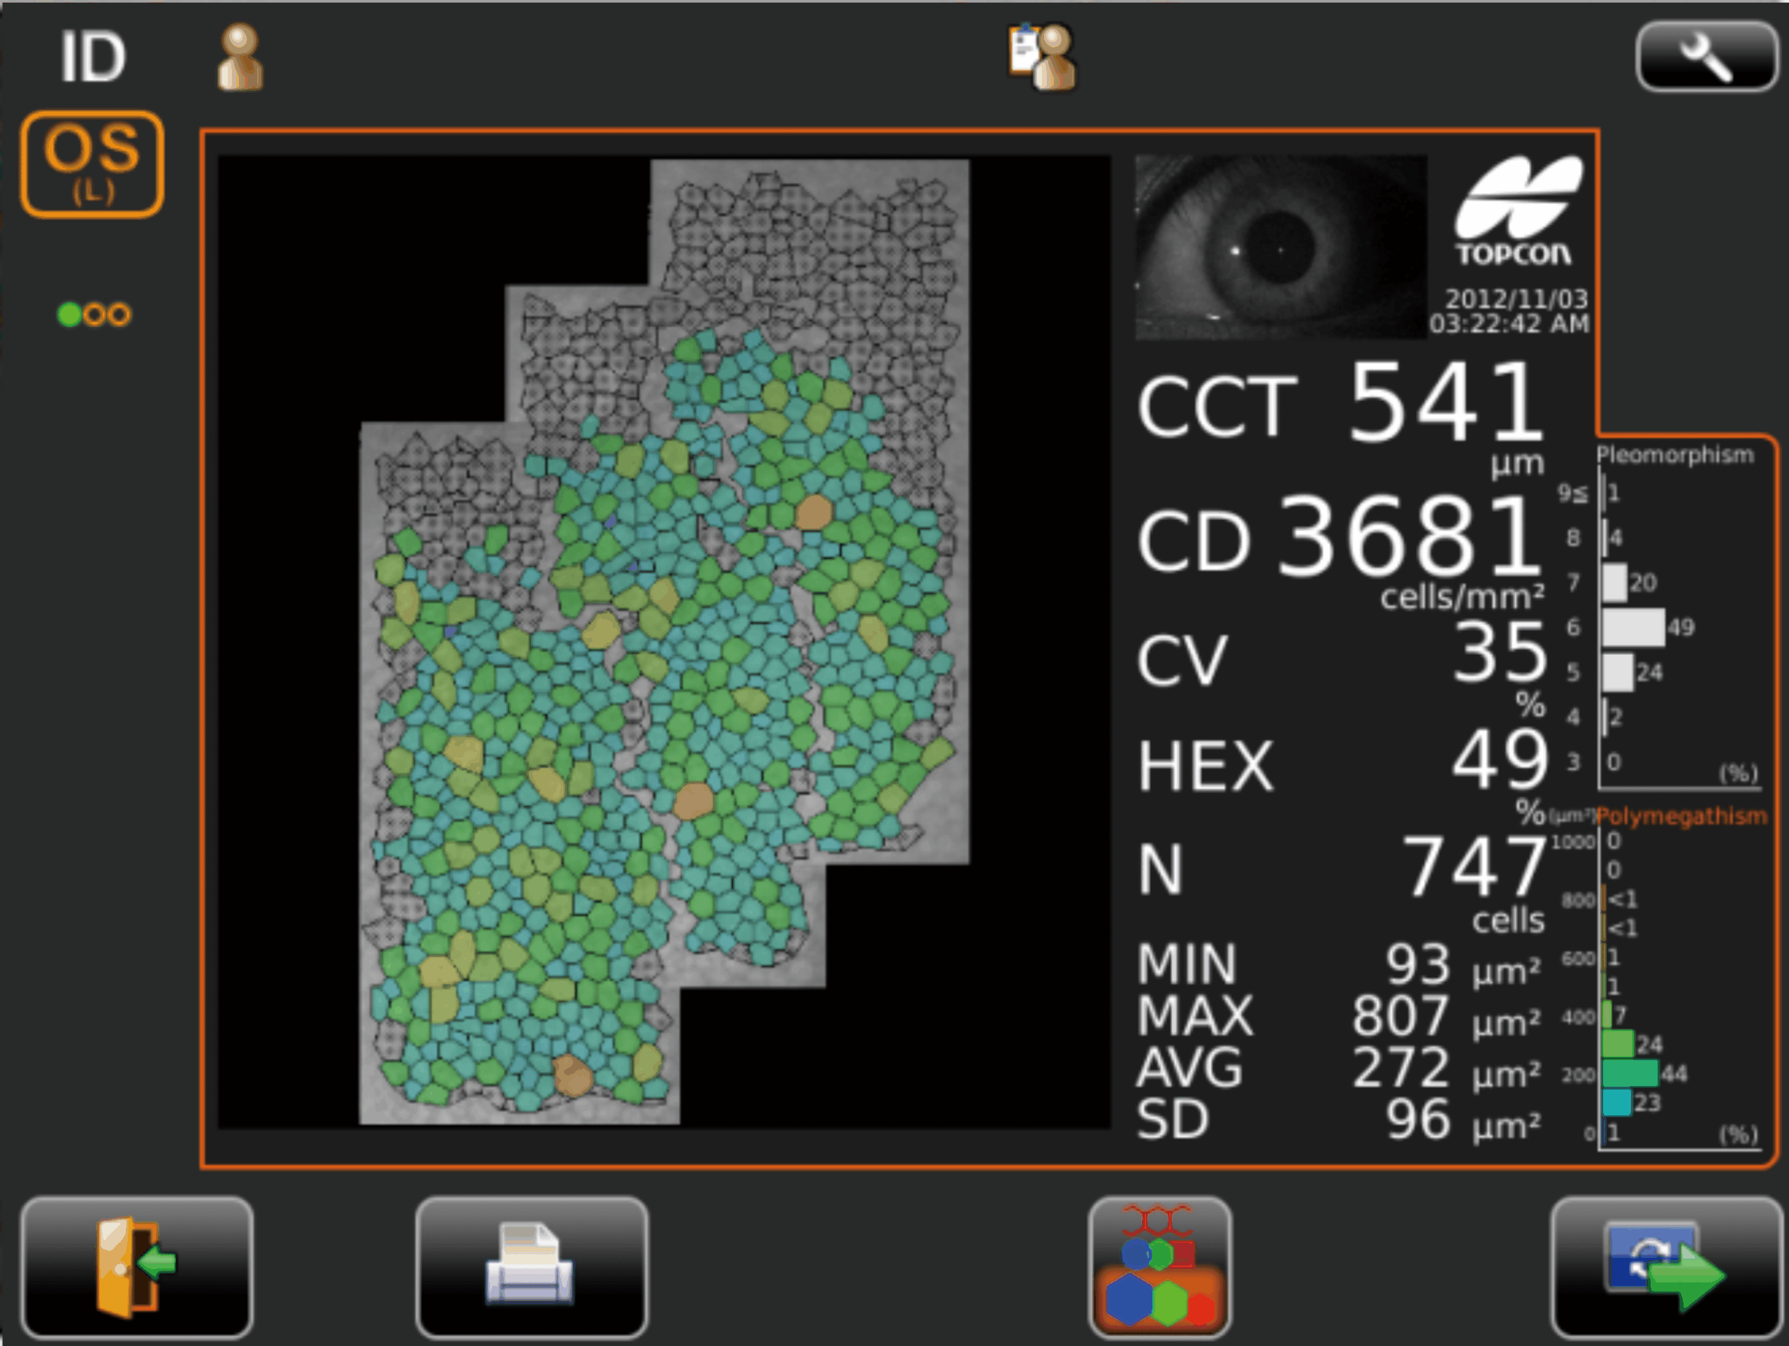Click the exit door icon
1789x1346 pixels.
point(137,1268)
